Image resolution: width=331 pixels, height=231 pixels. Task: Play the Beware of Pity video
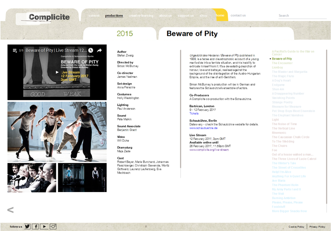tap(57, 72)
